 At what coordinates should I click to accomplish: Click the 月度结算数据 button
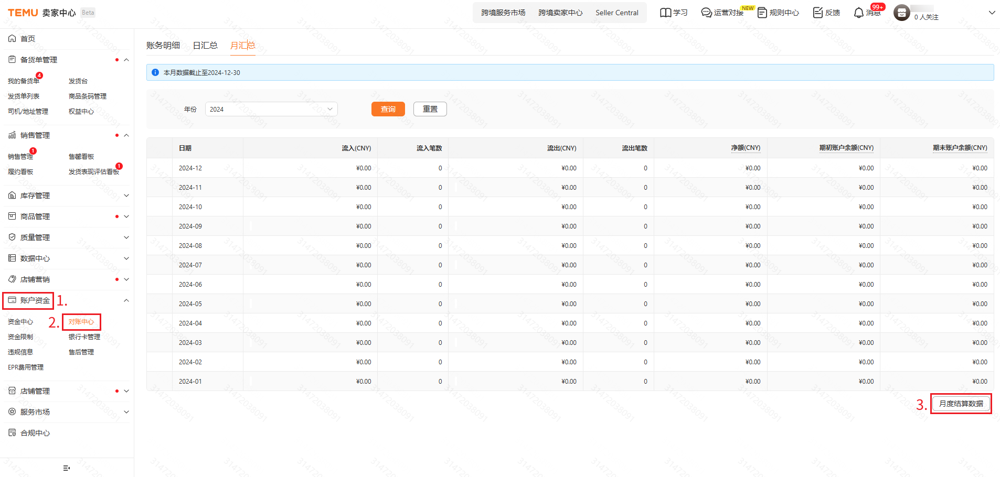pyautogui.click(x=961, y=404)
